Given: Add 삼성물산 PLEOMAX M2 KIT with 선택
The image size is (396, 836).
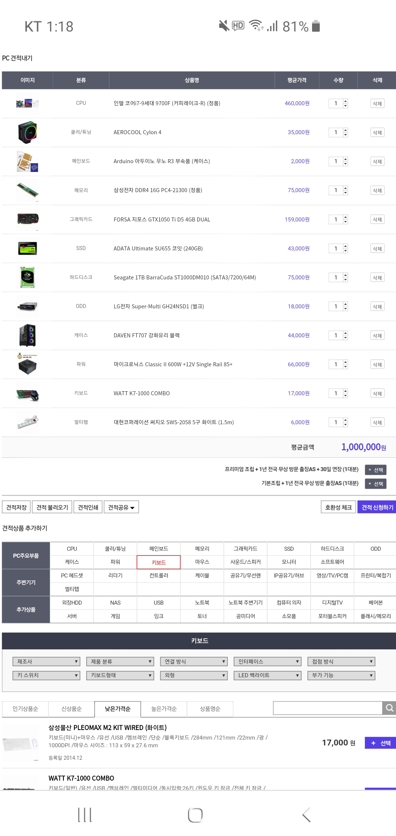Looking at the screenshot, I should click(x=380, y=743).
